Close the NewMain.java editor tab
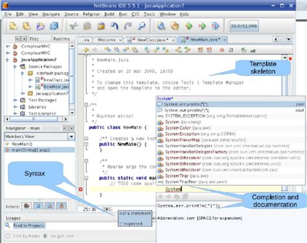 (x=225, y=40)
